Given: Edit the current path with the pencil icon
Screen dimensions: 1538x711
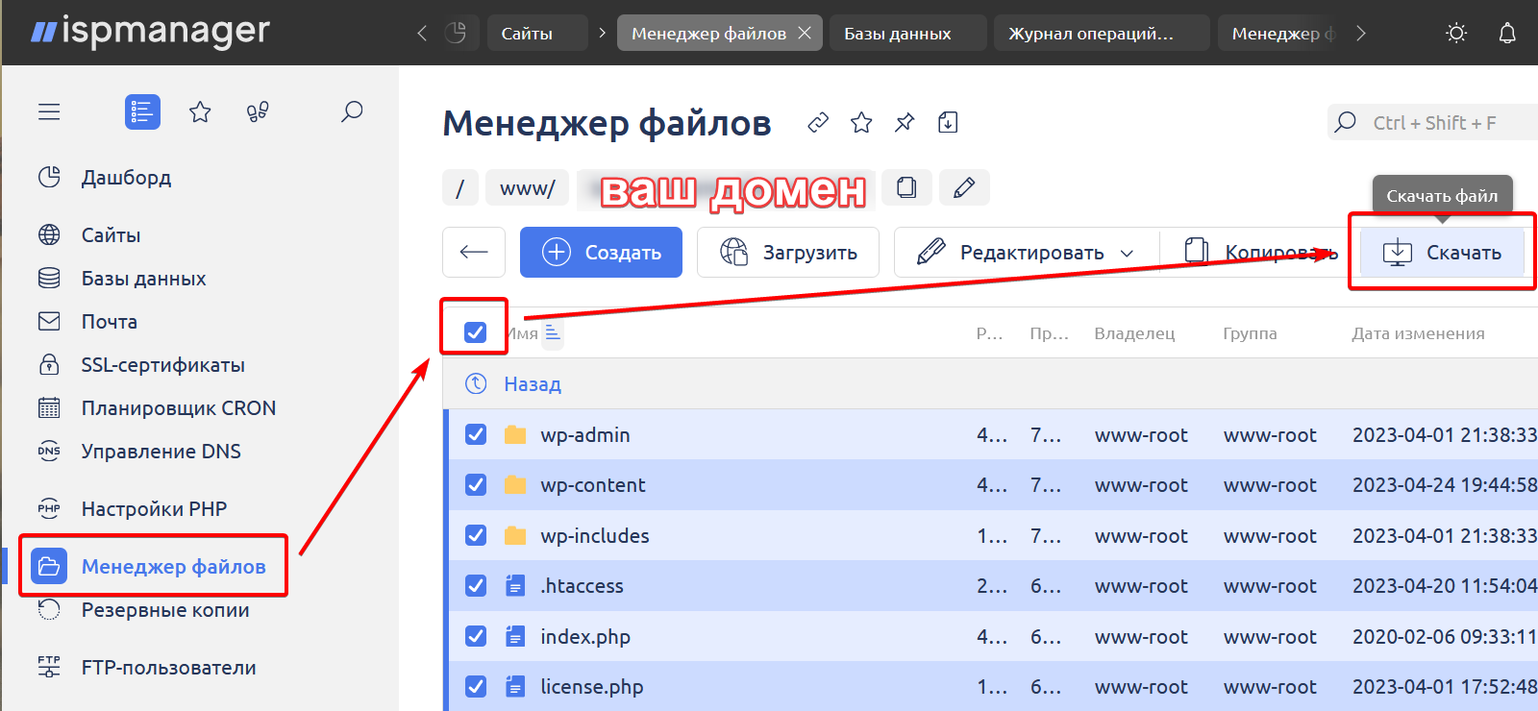Looking at the screenshot, I should tap(964, 187).
